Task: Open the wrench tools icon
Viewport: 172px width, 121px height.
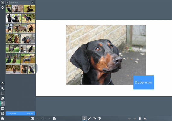Action: tap(2, 88)
